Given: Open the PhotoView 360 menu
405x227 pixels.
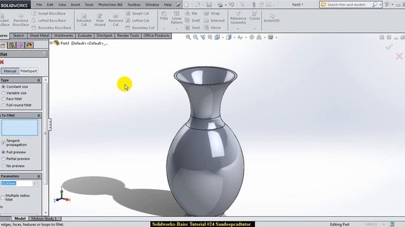Looking at the screenshot, I should tap(110, 4).
